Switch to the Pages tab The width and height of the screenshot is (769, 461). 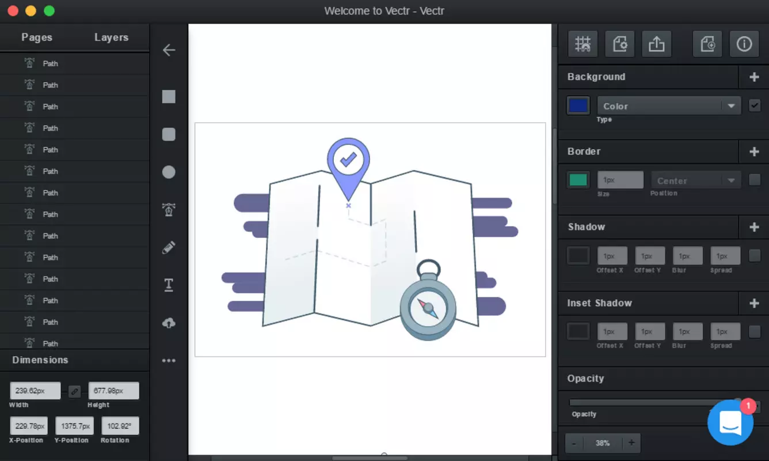click(37, 37)
